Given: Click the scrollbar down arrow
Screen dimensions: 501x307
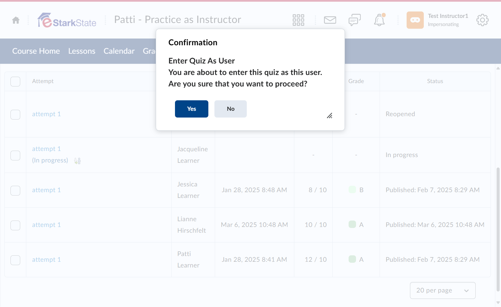Looking at the screenshot, I should pos(498,303).
